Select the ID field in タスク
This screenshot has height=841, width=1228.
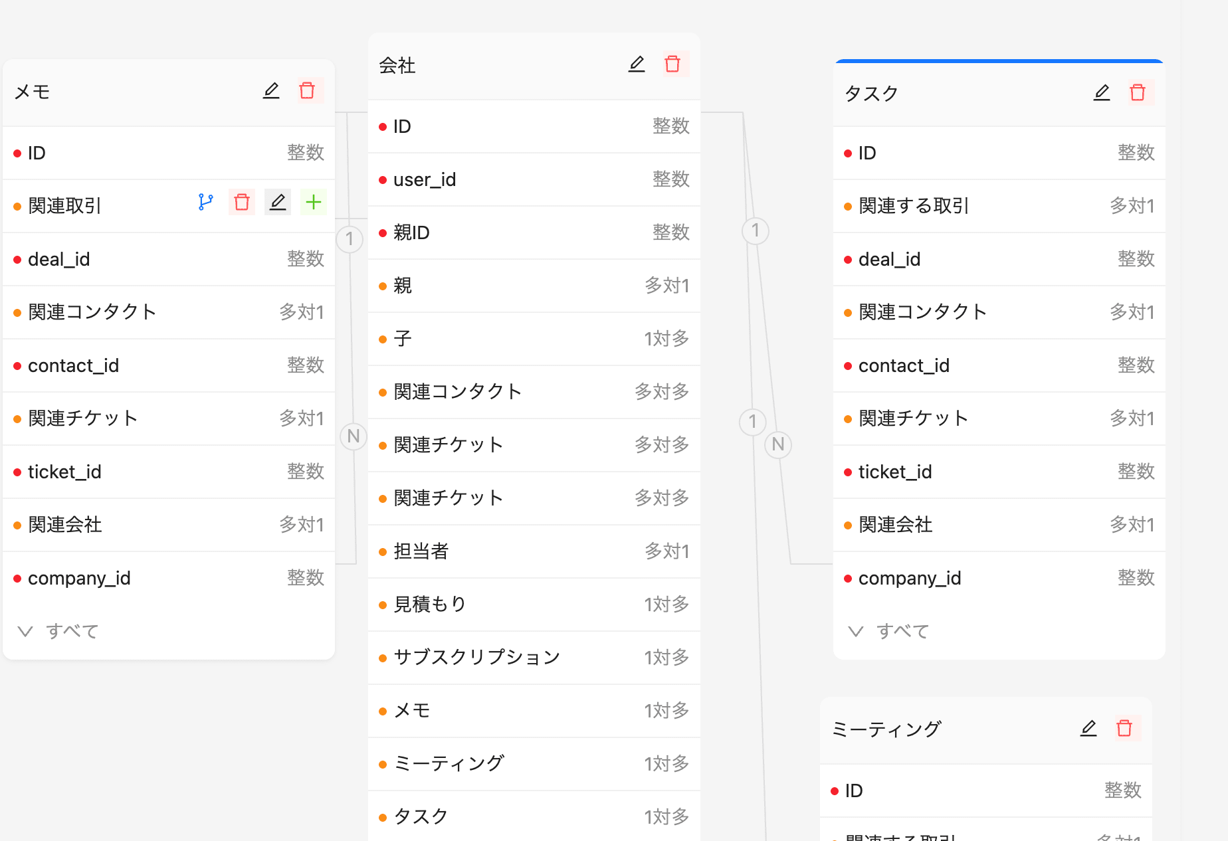tap(999, 153)
